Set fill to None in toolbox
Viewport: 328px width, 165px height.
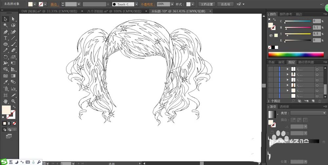(x=14, y=124)
